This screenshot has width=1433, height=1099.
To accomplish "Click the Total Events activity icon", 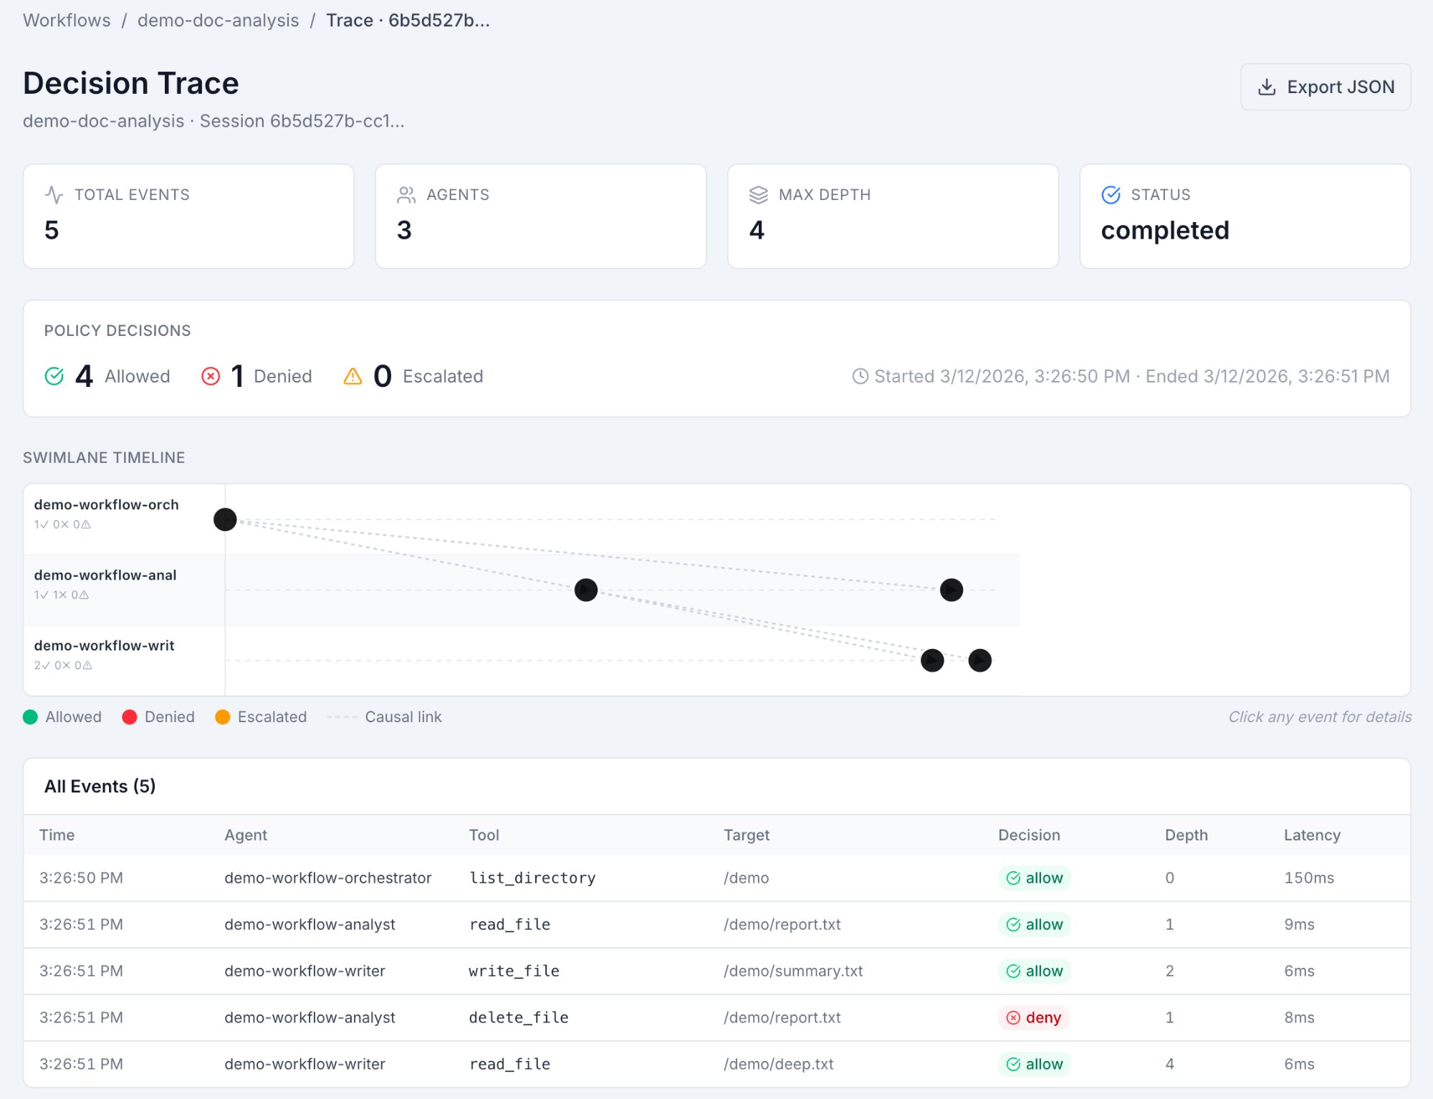I will pyautogui.click(x=54, y=195).
